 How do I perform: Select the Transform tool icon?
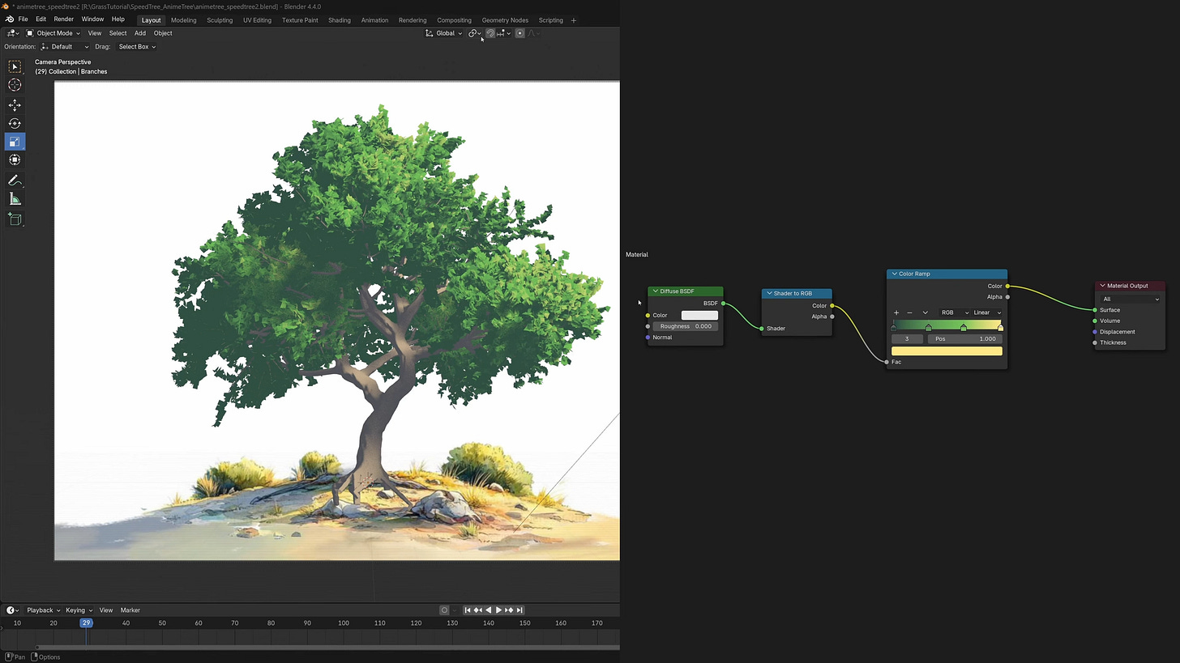(x=15, y=159)
